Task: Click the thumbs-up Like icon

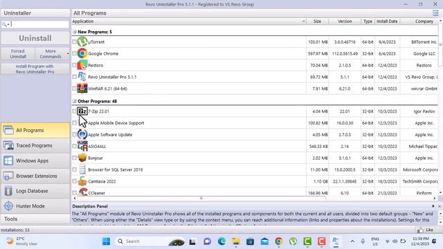Action: pyautogui.click(x=420, y=230)
